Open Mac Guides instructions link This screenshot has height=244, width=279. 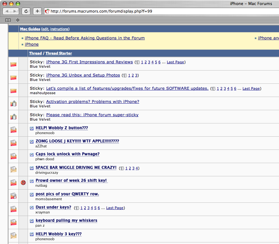(x=59, y=29)
